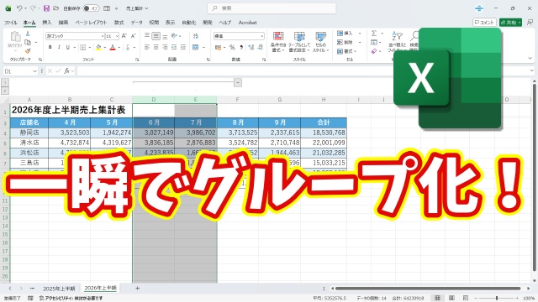Center text horizontally
The image size is (538, 302).
(x=156, y=47)
